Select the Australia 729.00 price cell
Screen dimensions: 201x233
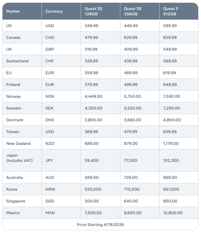tap(131, 177)
